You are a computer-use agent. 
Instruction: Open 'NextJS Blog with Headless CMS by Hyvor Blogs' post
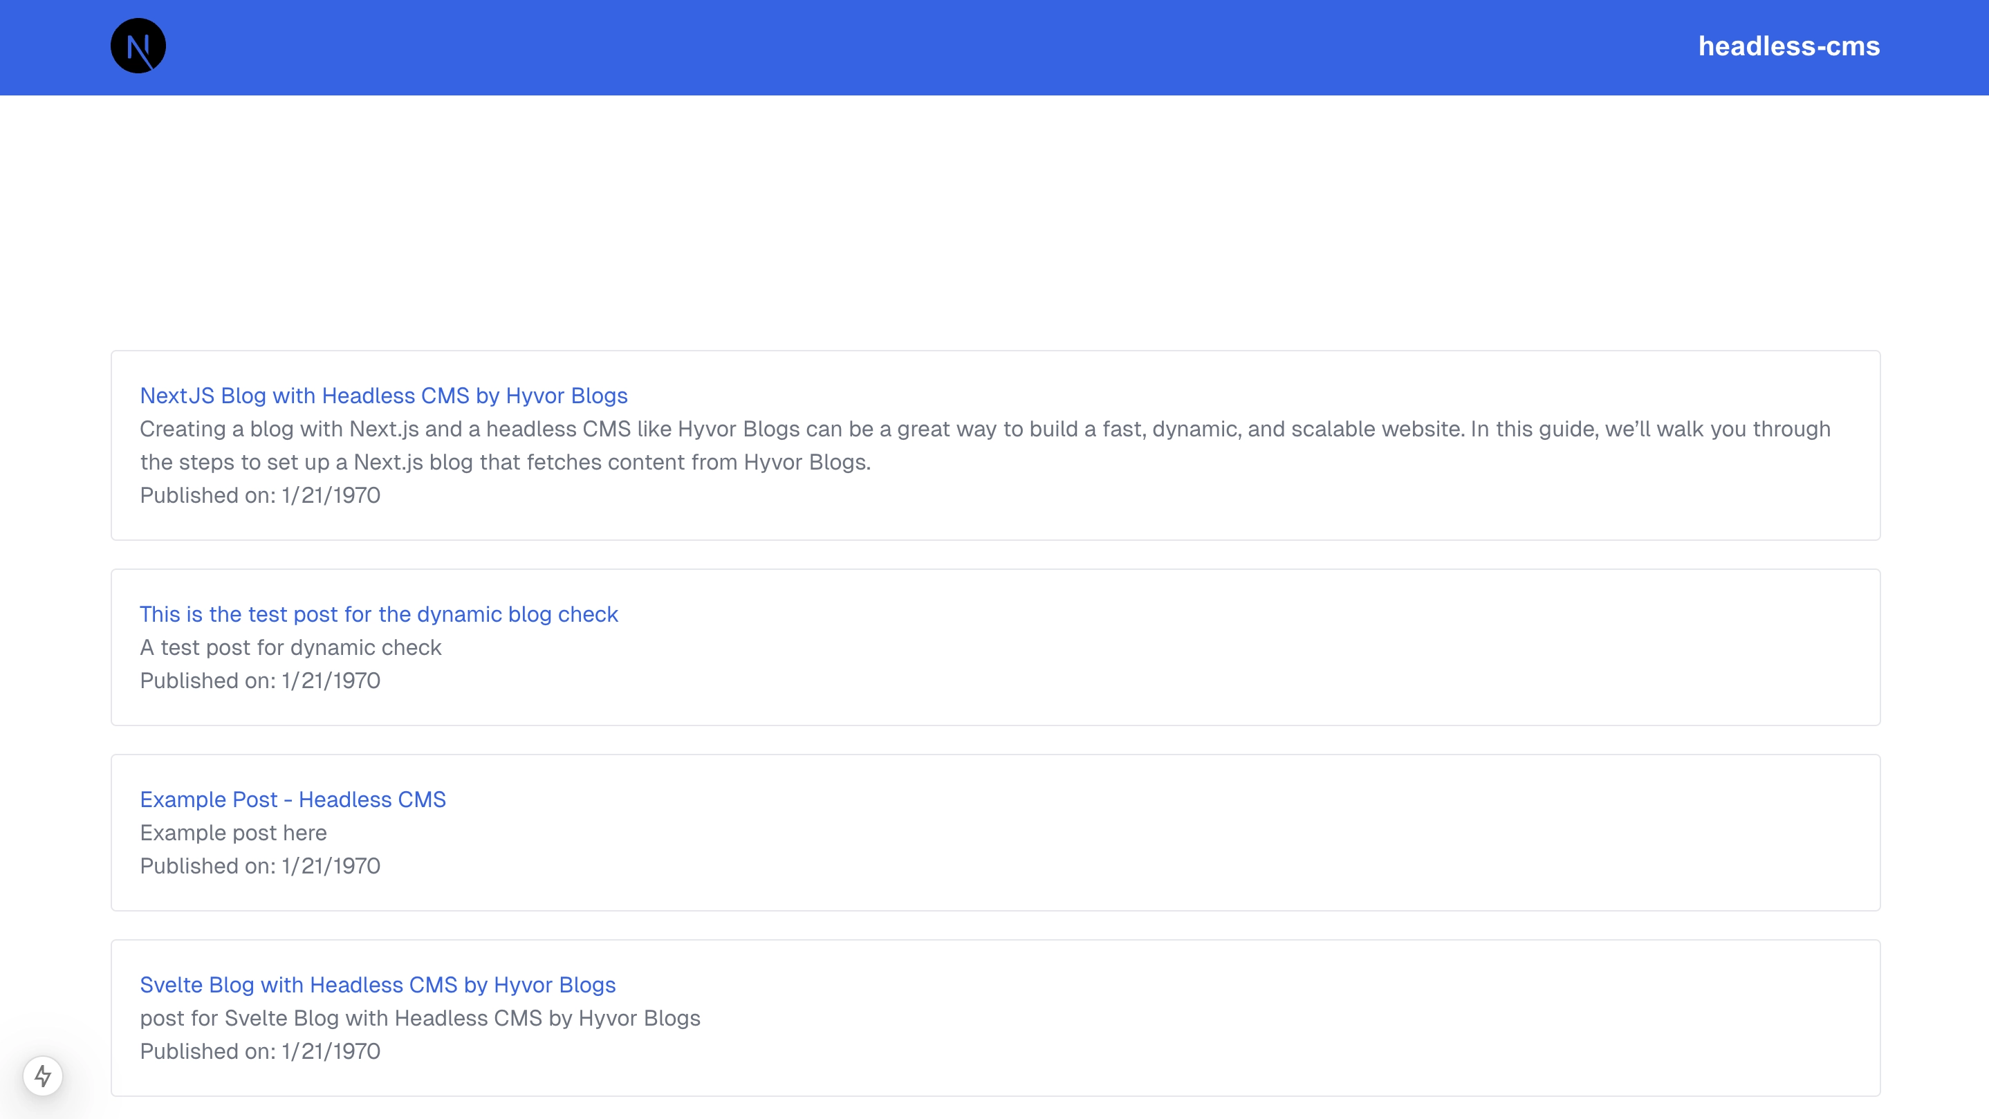(384, 396)
